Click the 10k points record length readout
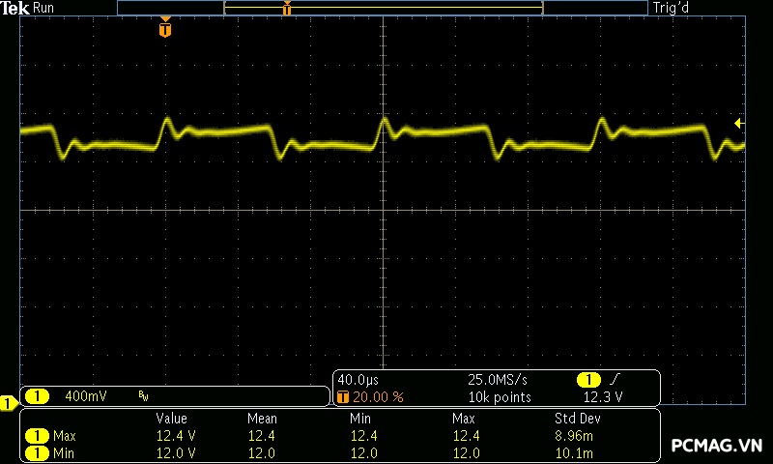This screenshot has width=773, height=464. point(500,396)
